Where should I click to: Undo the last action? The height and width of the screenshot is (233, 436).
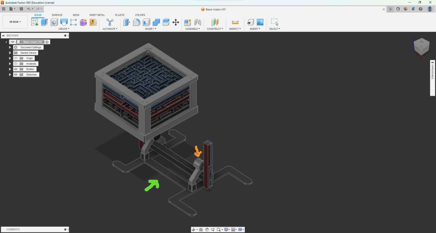coord(29,9)
